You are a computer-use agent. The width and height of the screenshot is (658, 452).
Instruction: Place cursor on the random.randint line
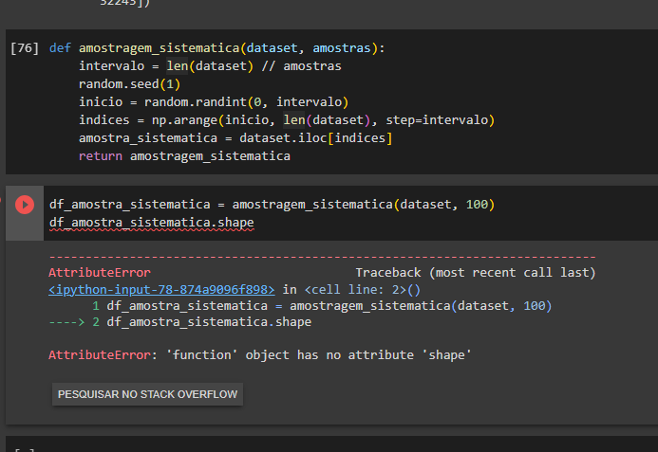pyautogui.click(x=214, y=101)
